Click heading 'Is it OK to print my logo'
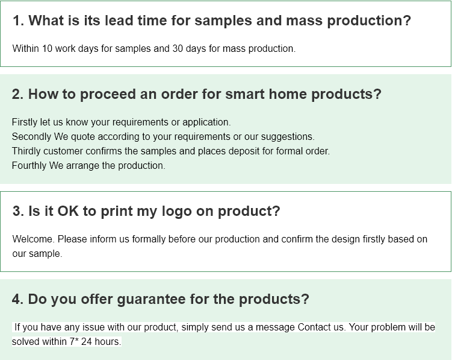Screen dimensions: 452x360 click(x=146, y=212)
